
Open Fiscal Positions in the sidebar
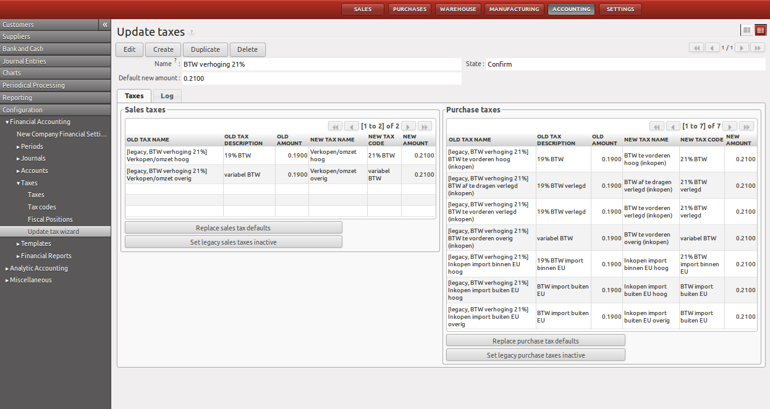(50, 219)
